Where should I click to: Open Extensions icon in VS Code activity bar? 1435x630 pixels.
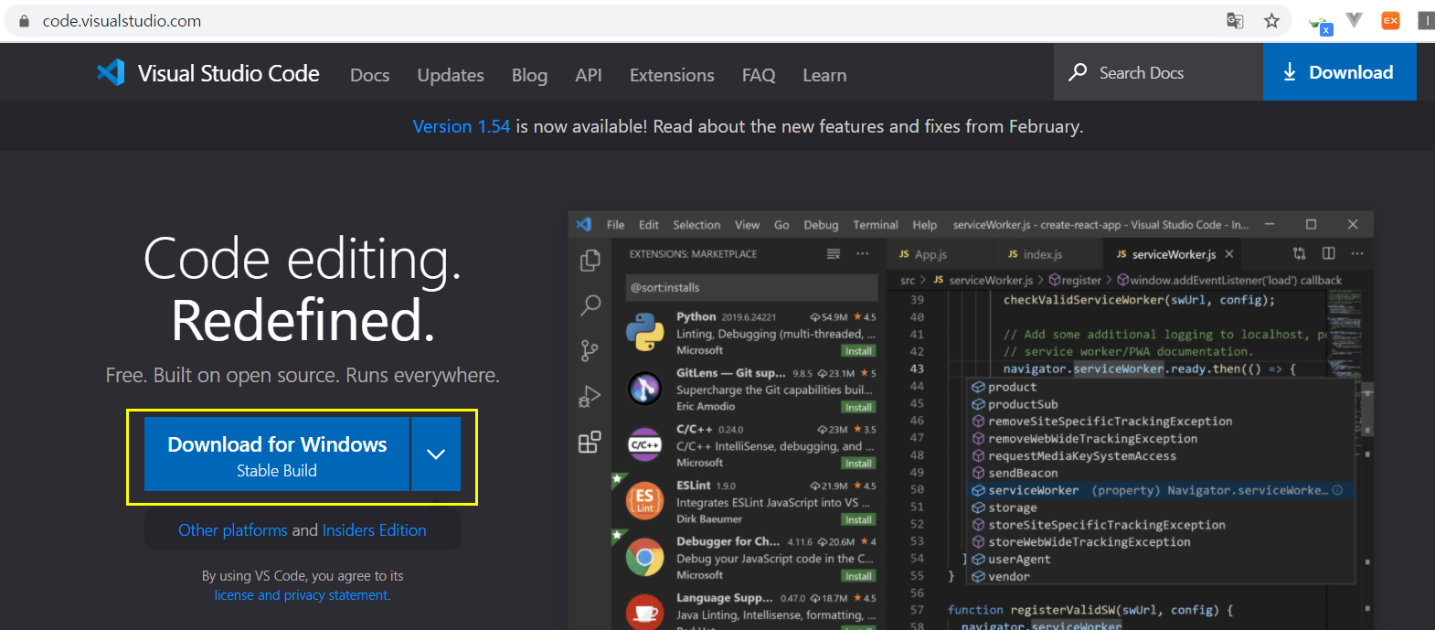590,442
